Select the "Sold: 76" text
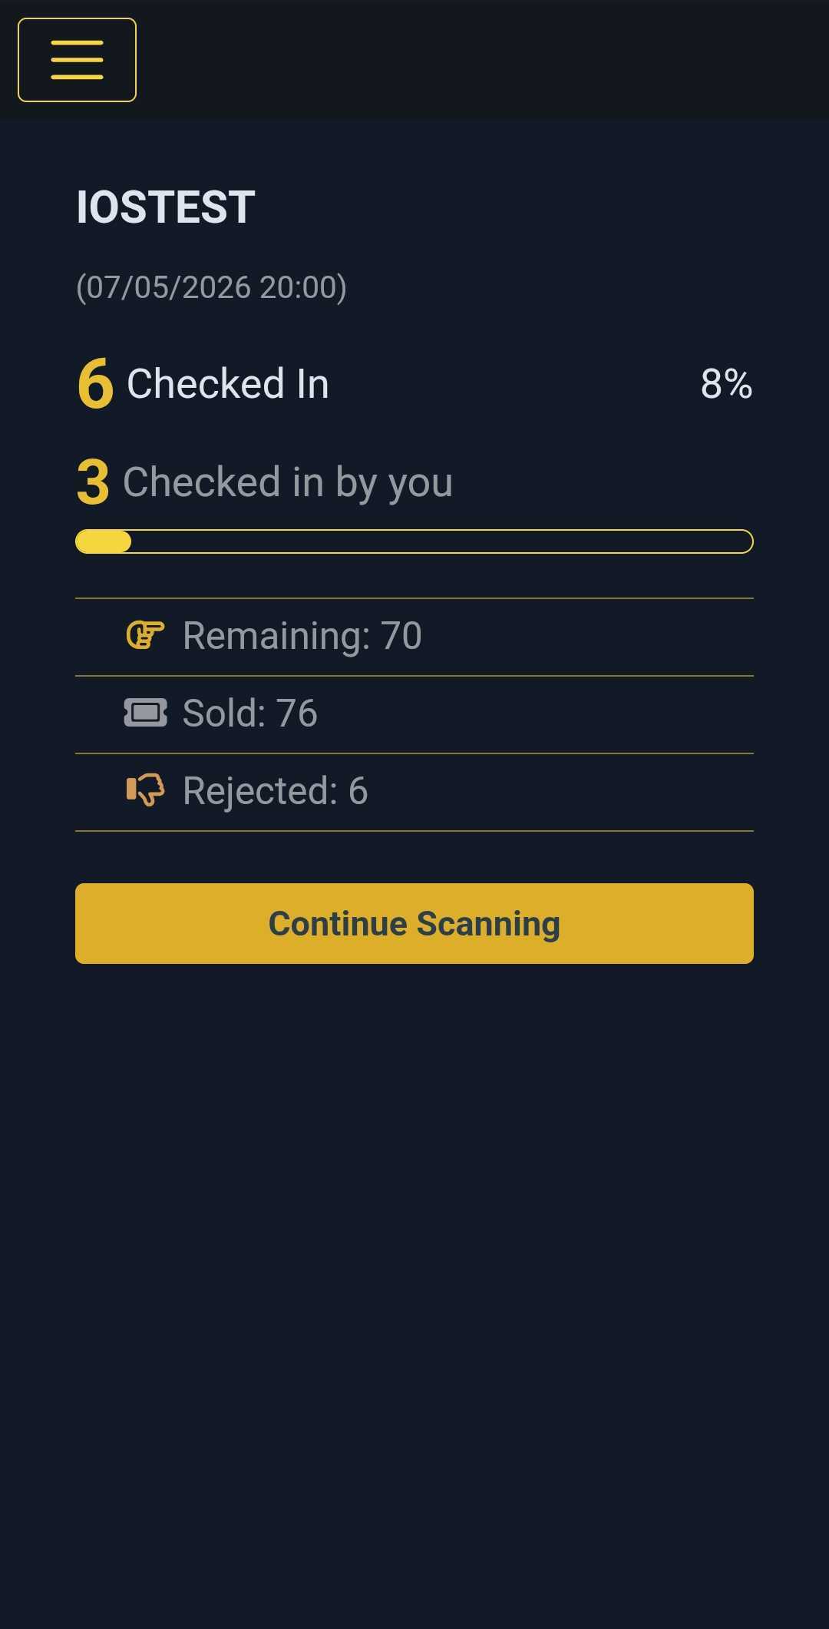The width and height of the screenshot is (829, 1629). [x=250, y=713]
